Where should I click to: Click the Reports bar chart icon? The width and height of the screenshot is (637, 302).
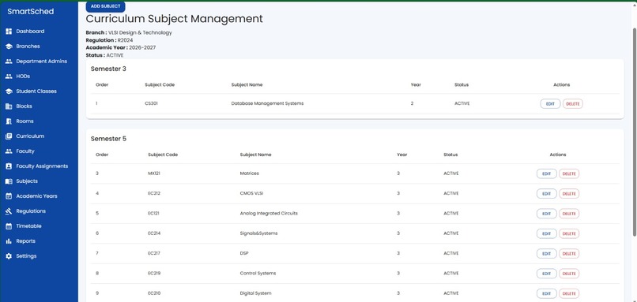(9, 241)
